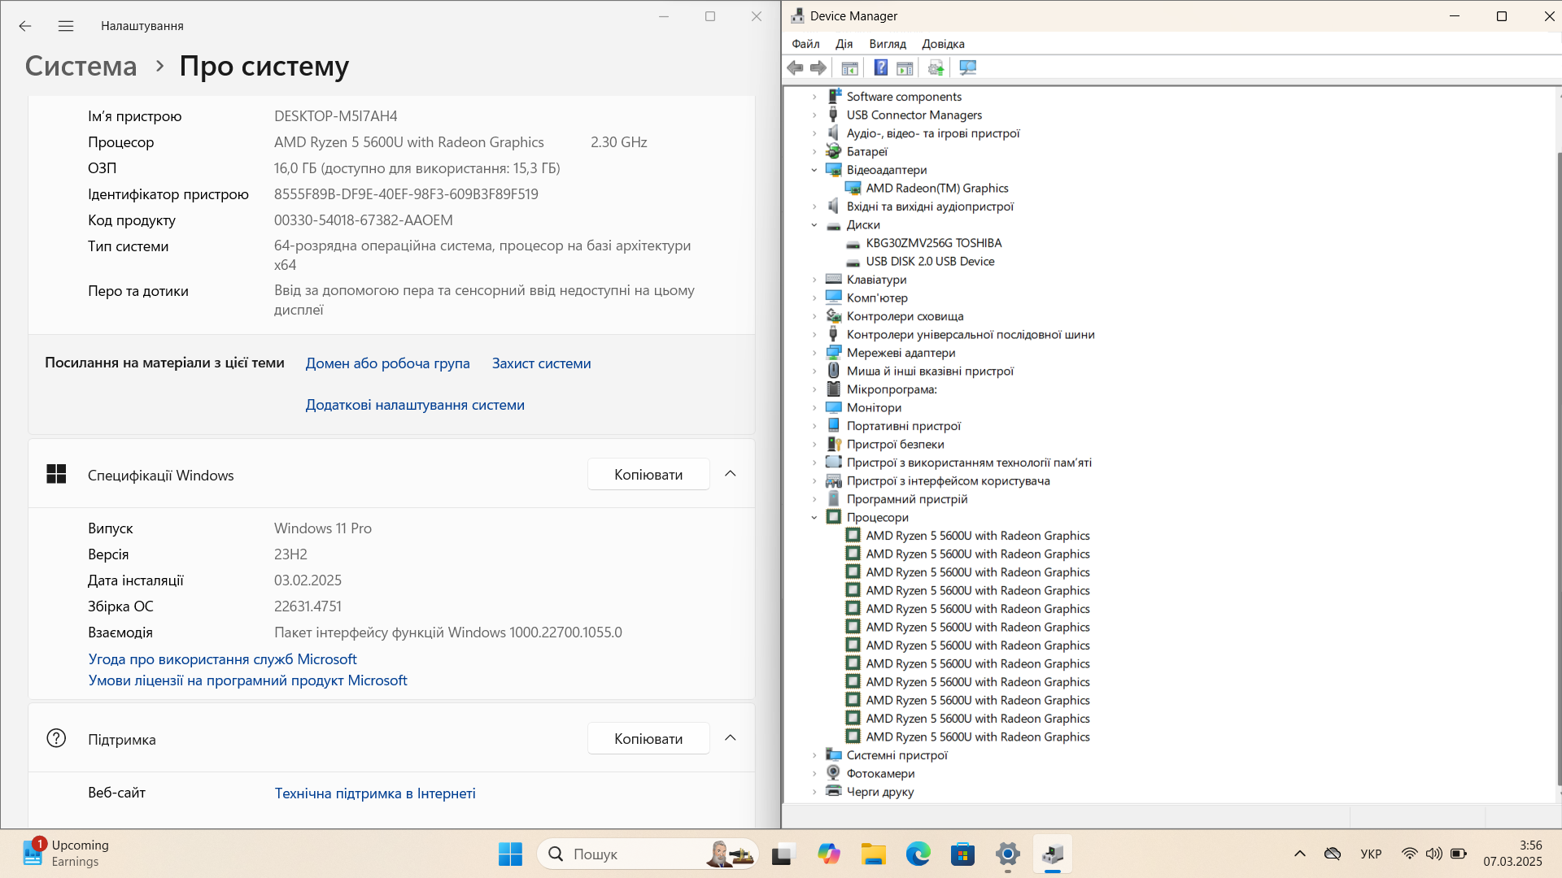
Task: Click Device Manager forward arrow toolbar icon
Action: tap(818, 68)
